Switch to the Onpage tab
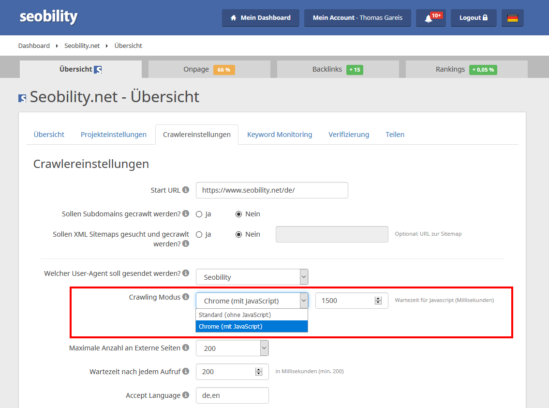 (x=209, y=69)
